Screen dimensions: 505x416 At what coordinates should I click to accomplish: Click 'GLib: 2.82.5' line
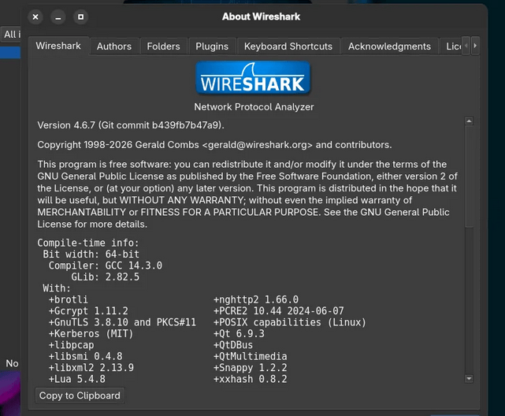tap(106, 277)
